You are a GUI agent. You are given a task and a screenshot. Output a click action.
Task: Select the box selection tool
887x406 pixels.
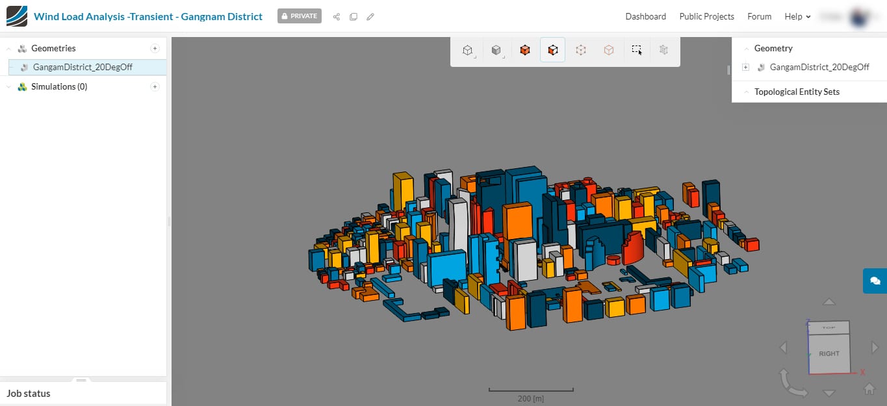click(x=637, y=50)
